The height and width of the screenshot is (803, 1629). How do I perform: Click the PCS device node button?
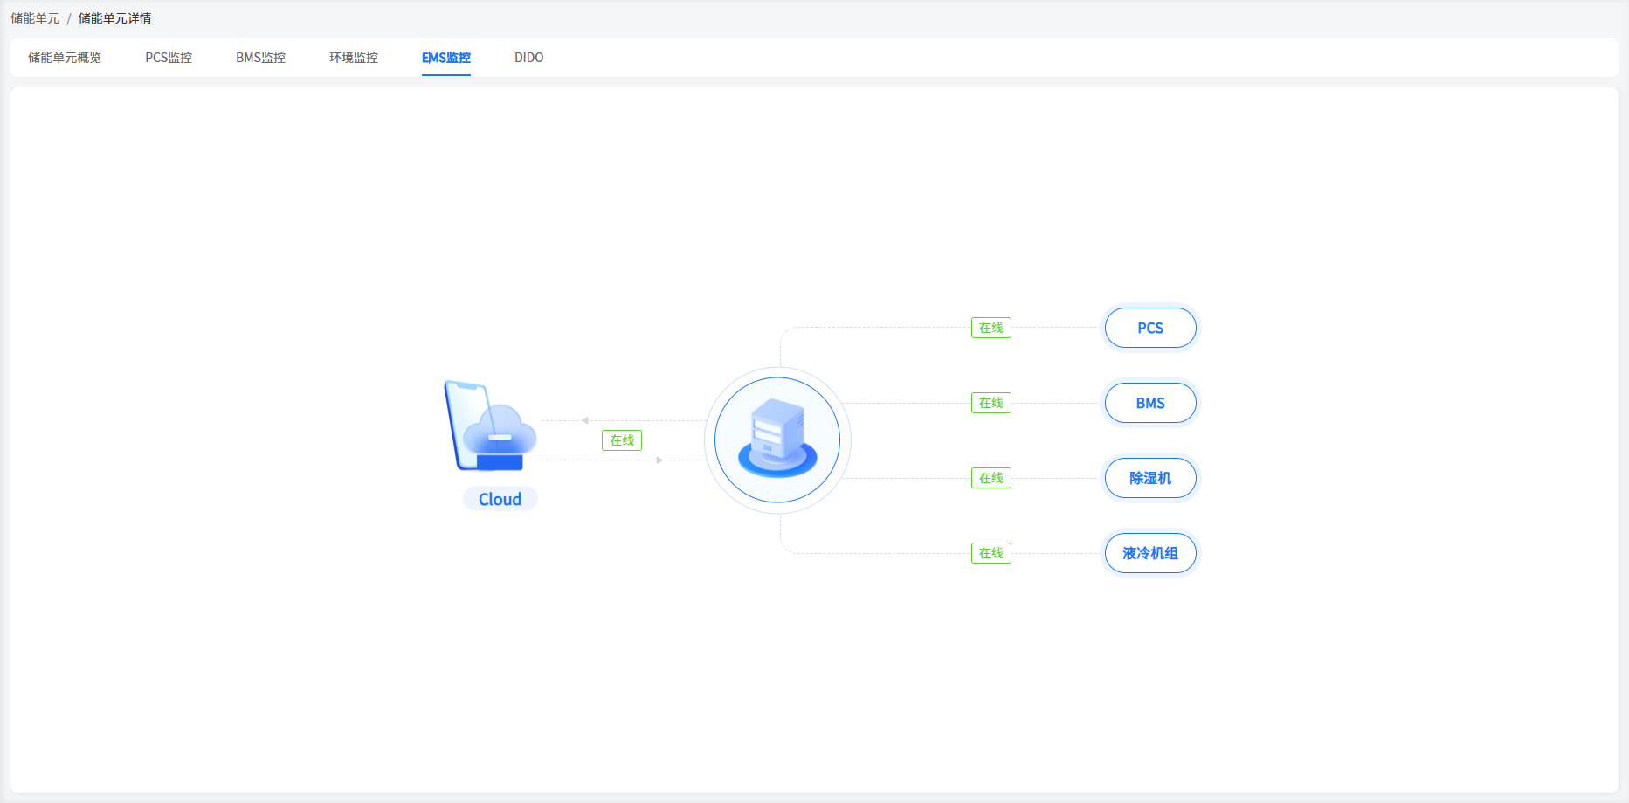pyautogui.click(x=1150, y=328)
